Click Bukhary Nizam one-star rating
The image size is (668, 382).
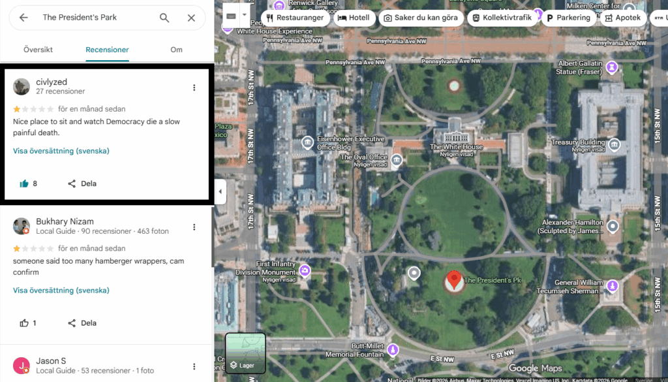(34, 249)
